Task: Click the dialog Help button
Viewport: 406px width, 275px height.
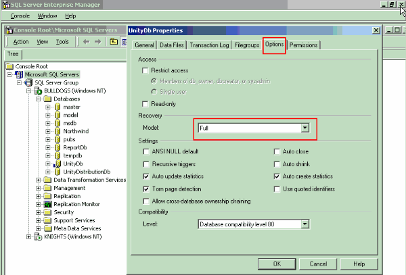Action: click(359, 264)
